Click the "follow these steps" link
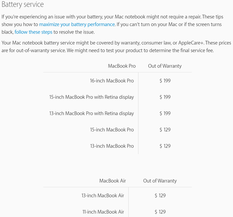Viewport: 233px width, 217px height. coord(33,32)
